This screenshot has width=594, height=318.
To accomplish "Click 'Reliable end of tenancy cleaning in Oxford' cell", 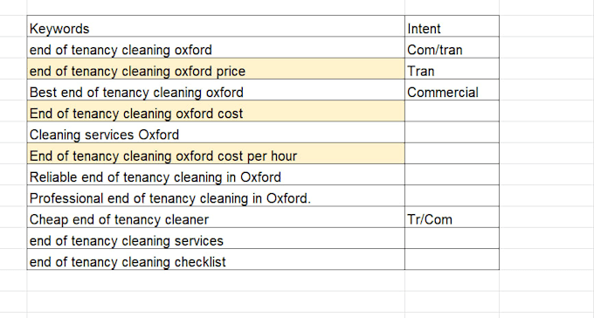I will coord(216,175).
